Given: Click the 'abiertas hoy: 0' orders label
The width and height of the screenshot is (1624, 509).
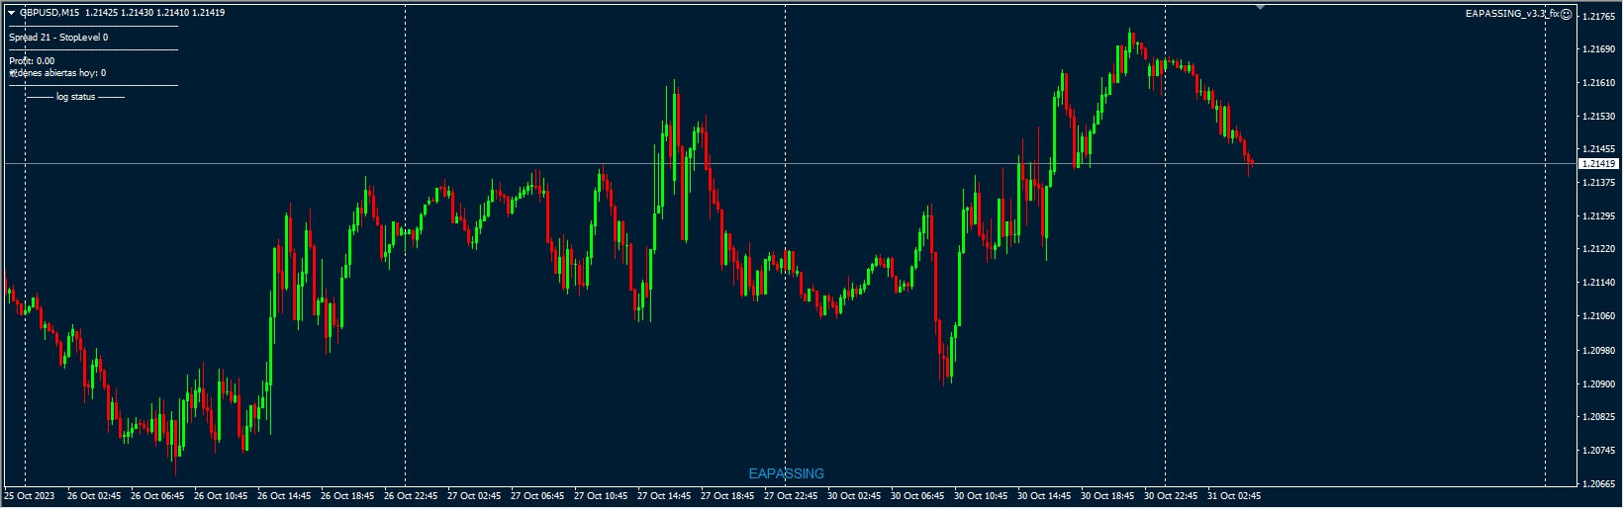Looking at the screenshot, I should (75, 73).
